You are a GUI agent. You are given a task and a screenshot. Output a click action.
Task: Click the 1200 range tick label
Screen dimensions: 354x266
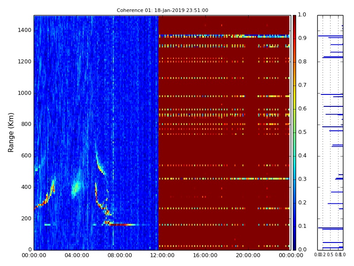click(x=25, y=62)
